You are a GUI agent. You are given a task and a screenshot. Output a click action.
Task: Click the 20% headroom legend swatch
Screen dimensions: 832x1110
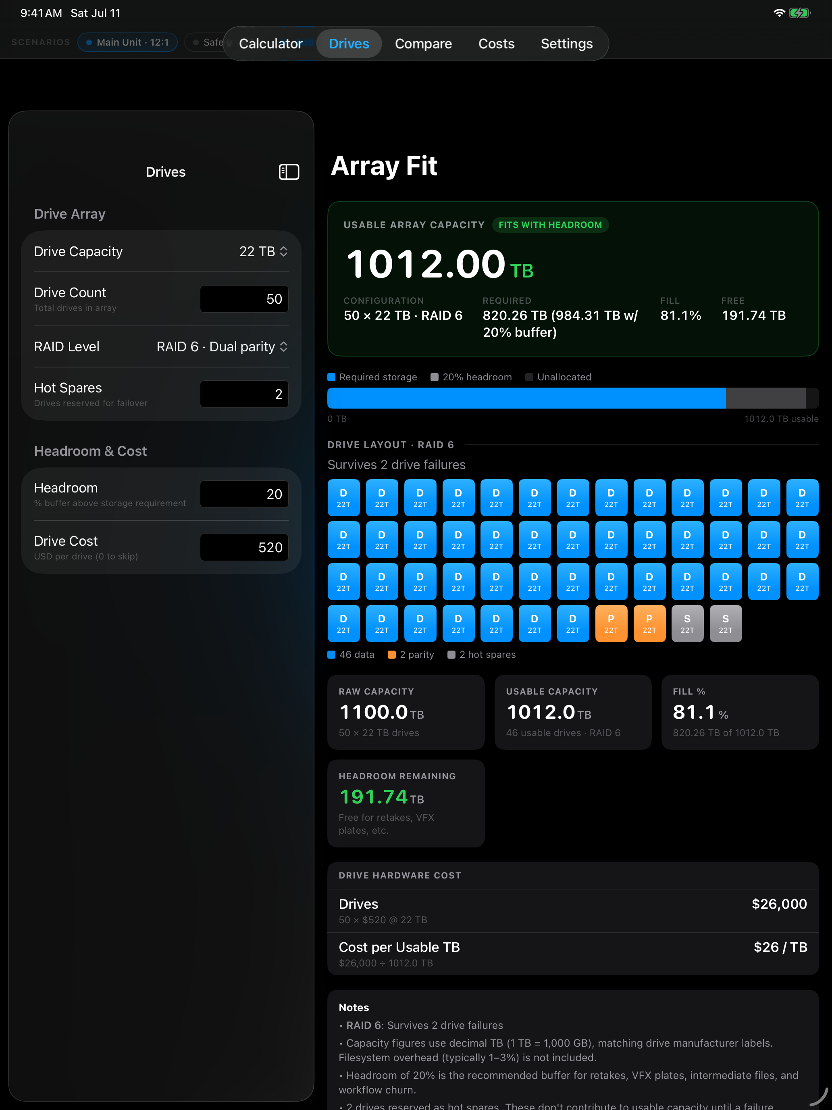435,378
